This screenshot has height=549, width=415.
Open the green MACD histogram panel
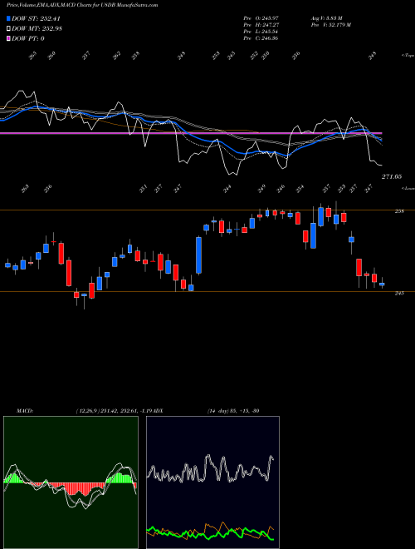(71, 482)
